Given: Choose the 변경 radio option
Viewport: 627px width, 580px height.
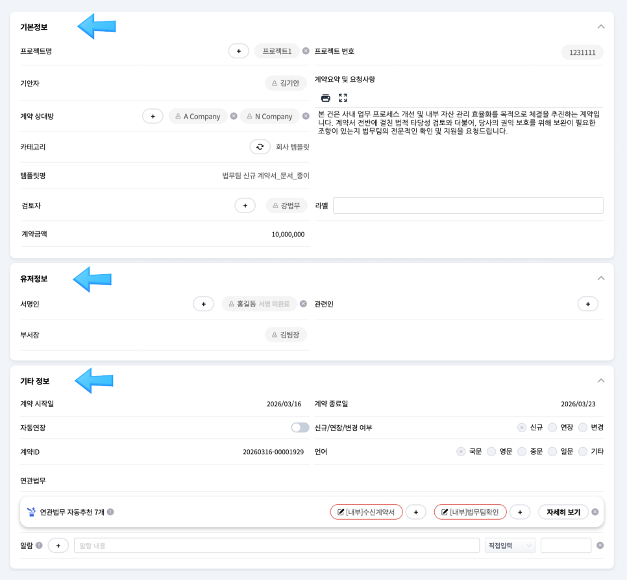Looking at the screenshot, I should pyautogui.click(x=583, y=428).
